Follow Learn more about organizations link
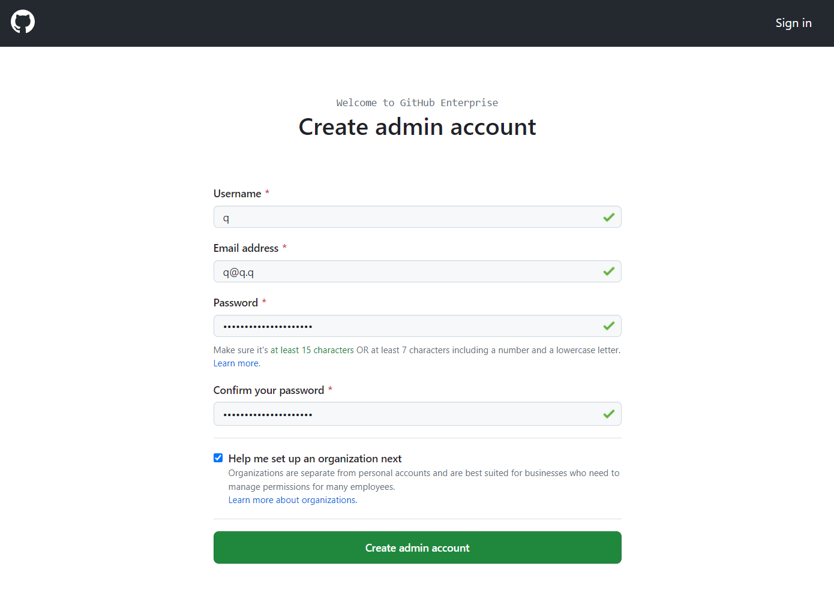 click(293, 500)
